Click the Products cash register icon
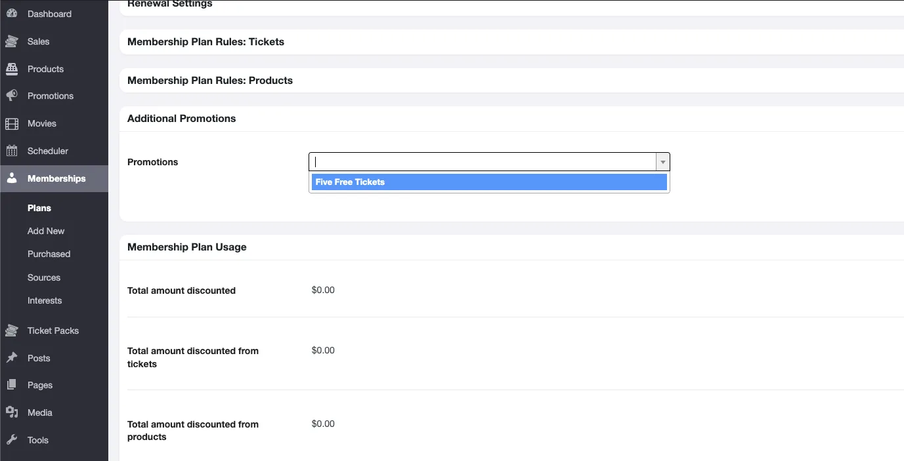The width and height of the screenshot is (904, 461). click(x=12, y=69)
